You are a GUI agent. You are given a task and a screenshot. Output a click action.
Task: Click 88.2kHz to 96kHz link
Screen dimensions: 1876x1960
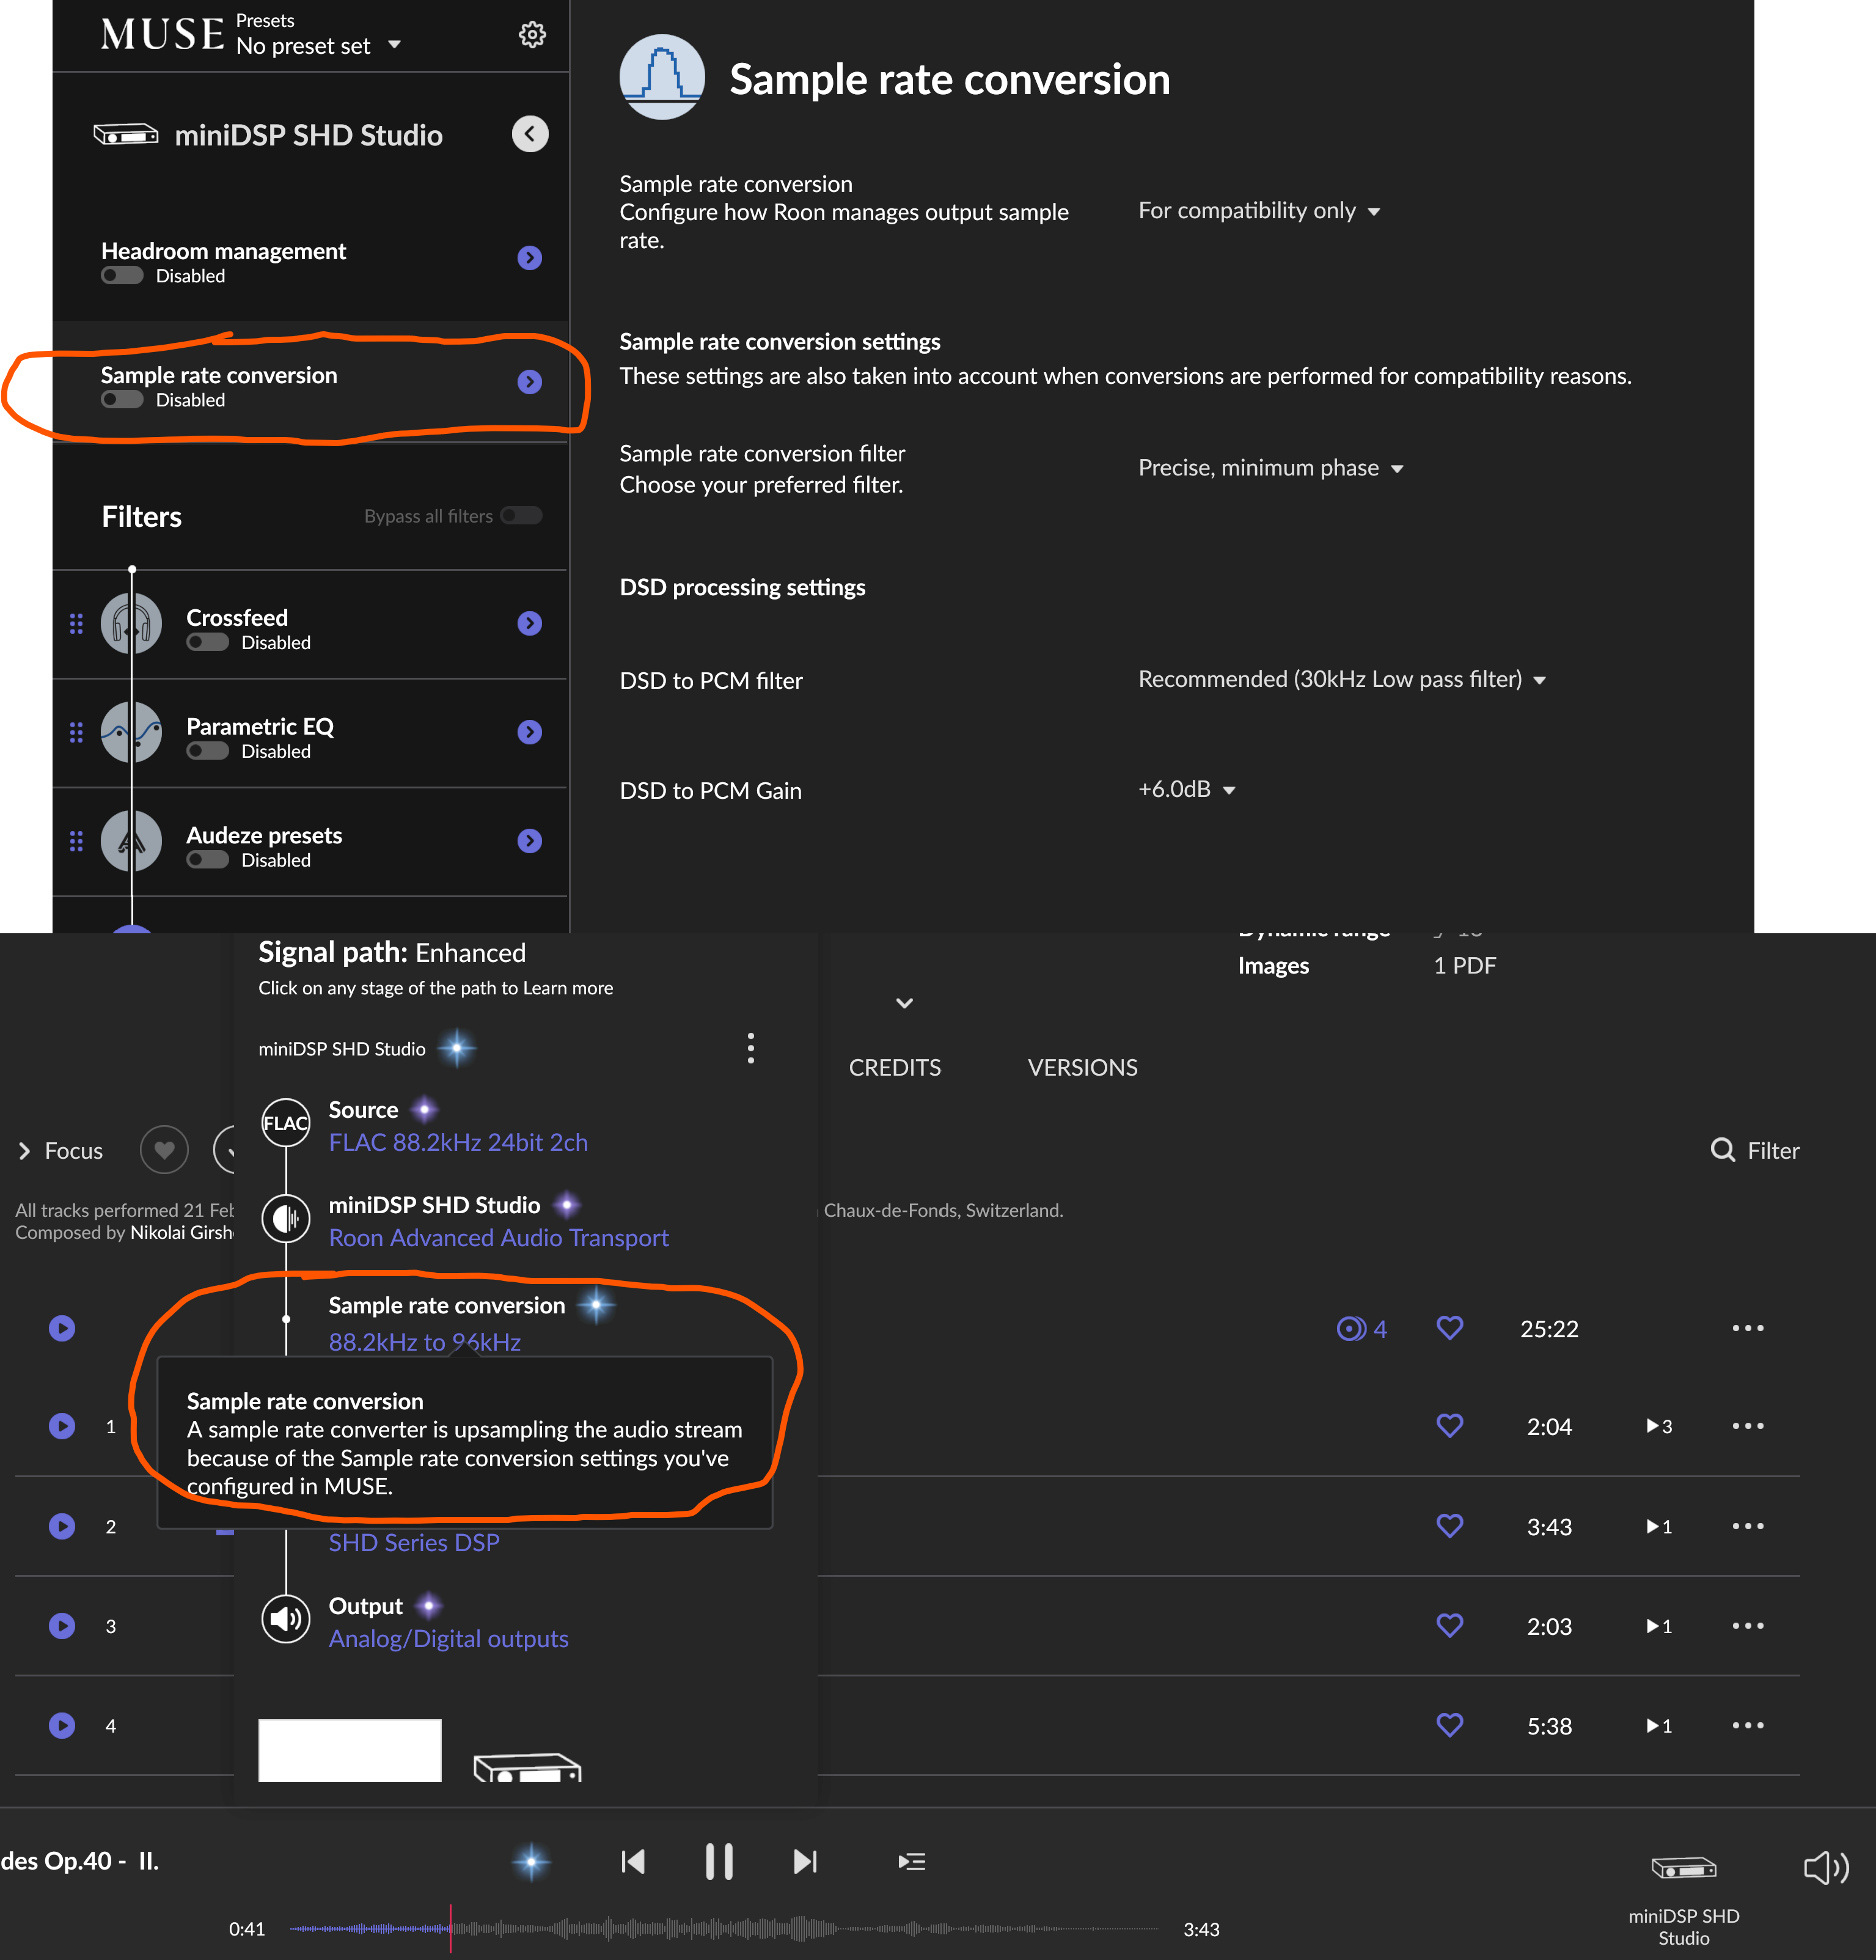pos(425,1342)
